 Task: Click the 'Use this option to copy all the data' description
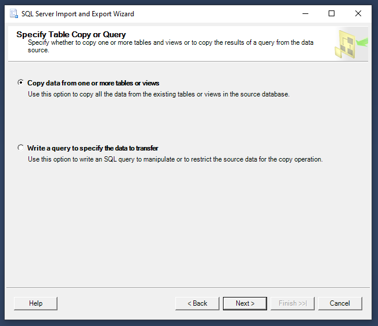pos(159,94)
